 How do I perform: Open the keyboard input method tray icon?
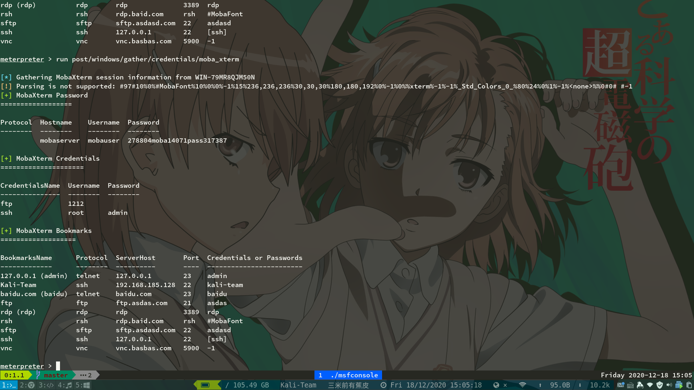(630, 385)
